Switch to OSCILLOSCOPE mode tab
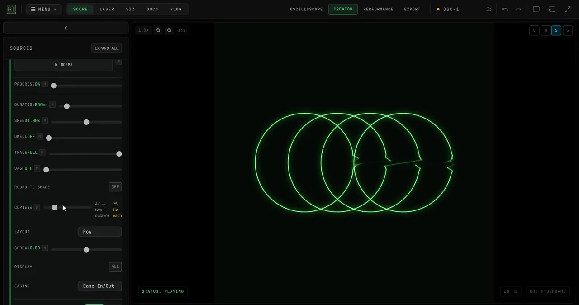The image size is (579, 305). 307,9
